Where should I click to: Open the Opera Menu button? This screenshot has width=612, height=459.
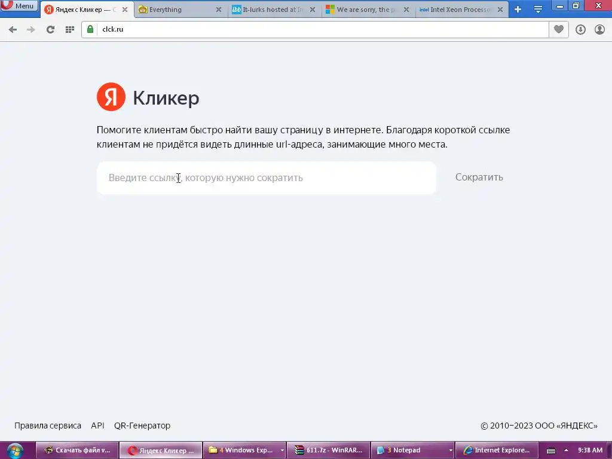pos(19,5)
